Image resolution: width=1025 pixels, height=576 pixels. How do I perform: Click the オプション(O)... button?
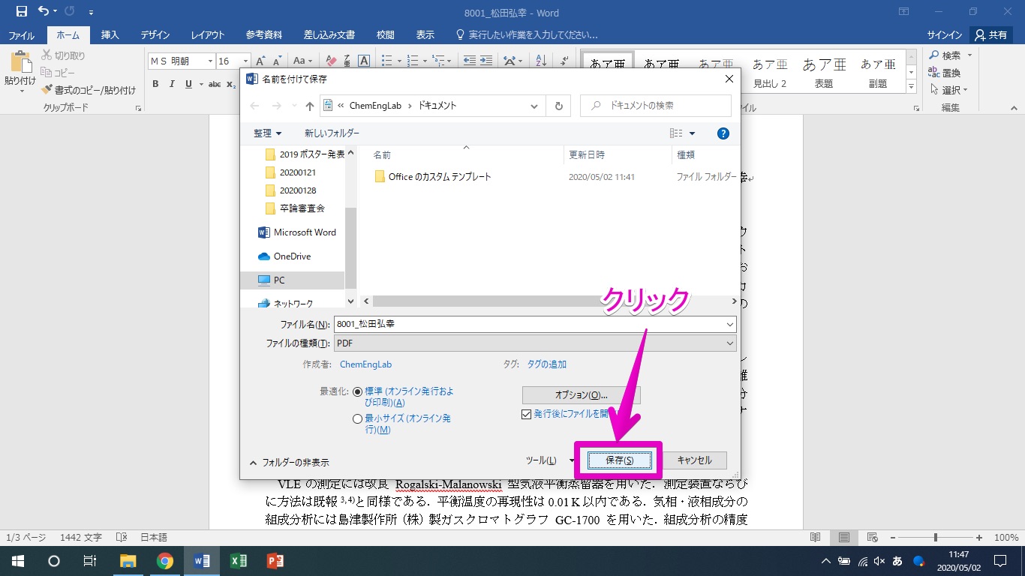(582, 394)
